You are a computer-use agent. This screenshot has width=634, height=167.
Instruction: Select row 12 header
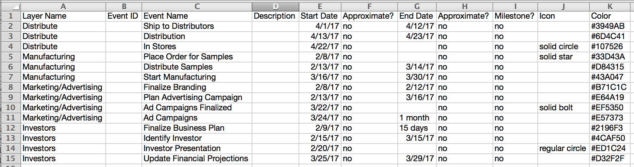[x=11, y=128]
